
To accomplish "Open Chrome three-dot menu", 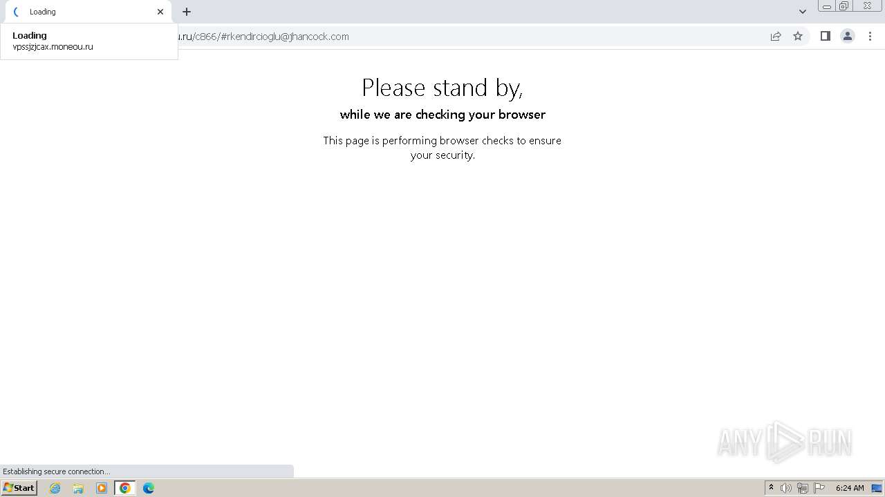I will [x=870, y=37].
